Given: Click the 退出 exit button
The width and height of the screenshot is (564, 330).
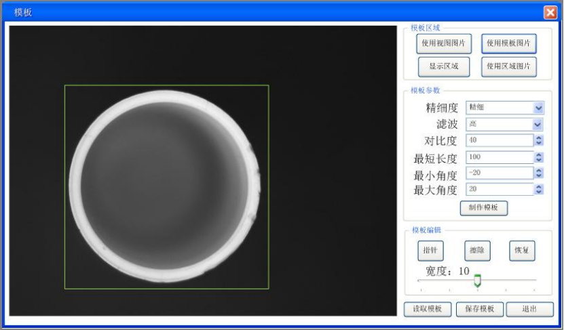Looking at the screenshot, I should pos(530,309).
